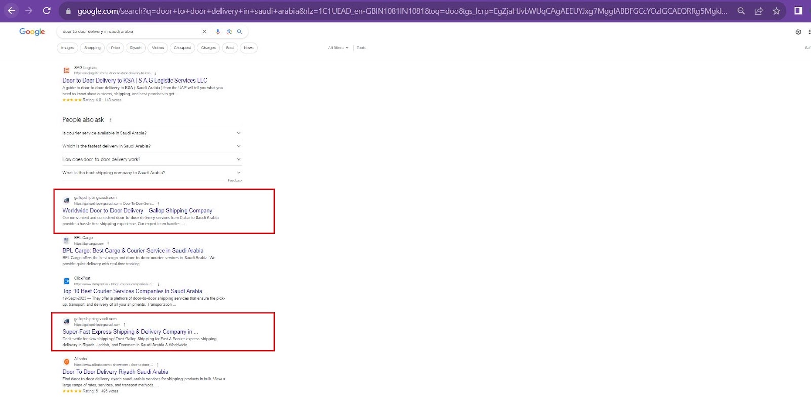
Task: Open Google Lens image search icon
Action: pyautogui.click(x=229, y=31)
